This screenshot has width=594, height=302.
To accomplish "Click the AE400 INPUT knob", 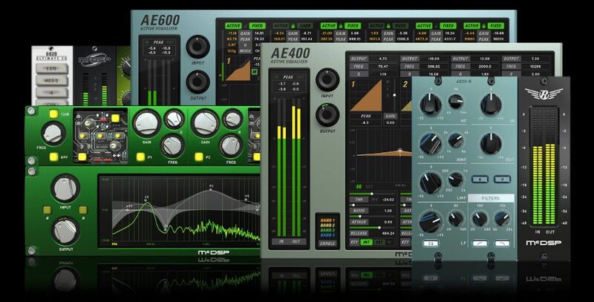I will (x=327, y=80).
